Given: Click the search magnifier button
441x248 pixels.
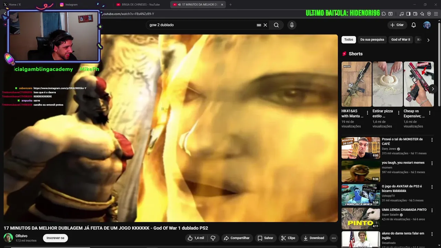Looking at the screenshot, I should click(x=276, y=25).
